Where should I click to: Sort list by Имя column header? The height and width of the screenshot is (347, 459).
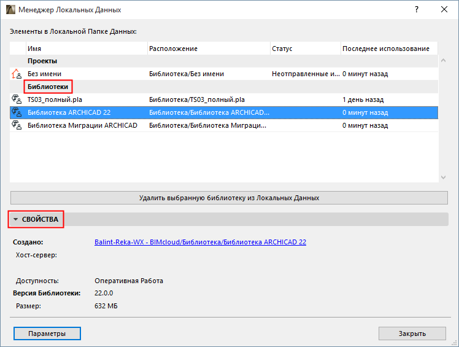click(x=87, y=49)
